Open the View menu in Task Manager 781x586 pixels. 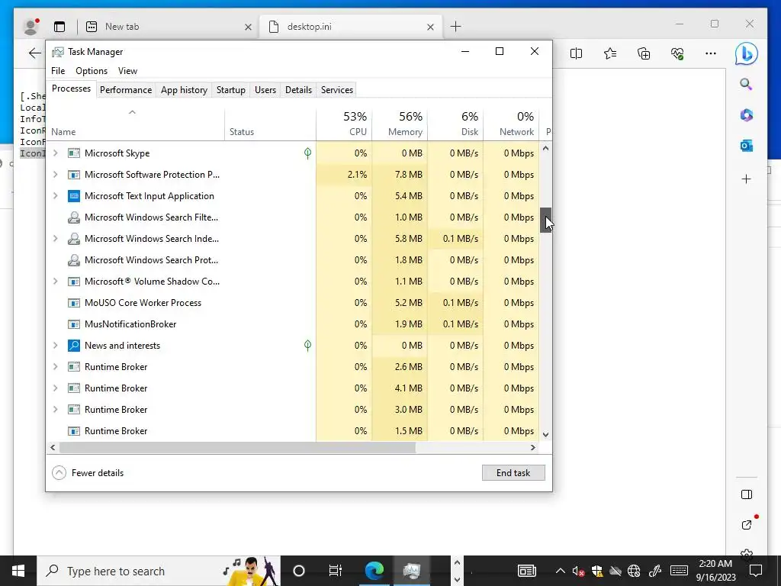click(x=127, y=71)
